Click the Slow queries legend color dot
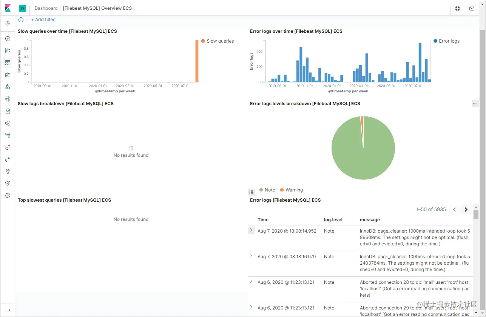The width and height of the screenshot is (486, 317). [x=203, y=41]
